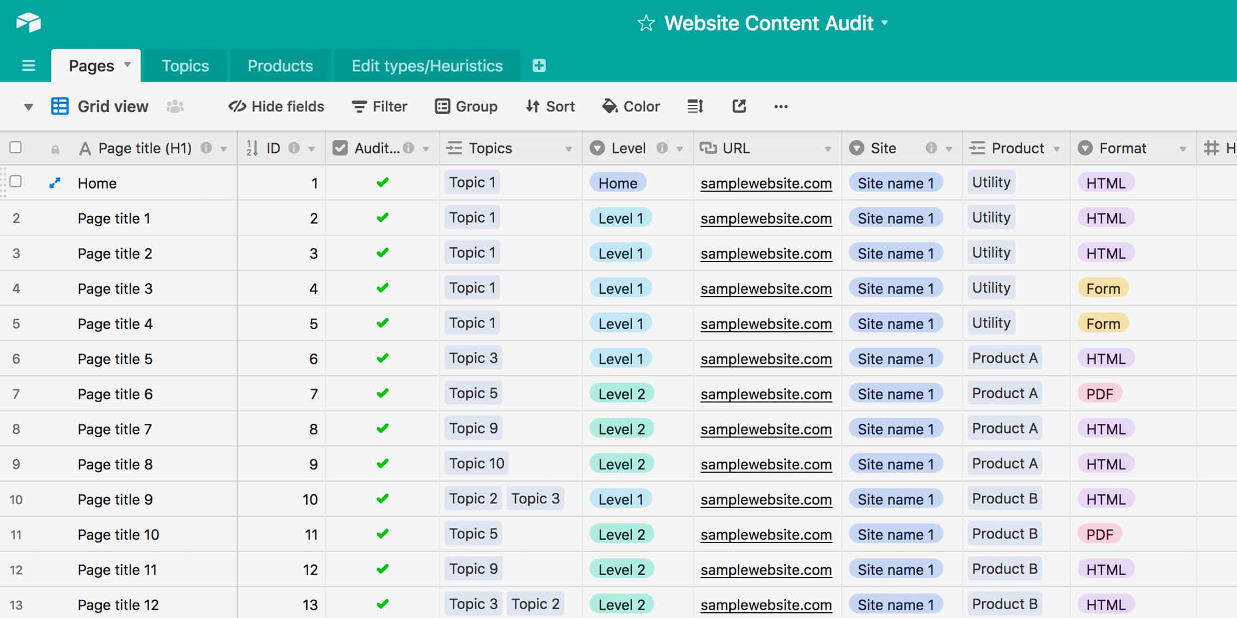Screen dimensions: 1237x618
Task: Open the view collaborators people icon
Action: pyautogui.click(x=175, y=106)
